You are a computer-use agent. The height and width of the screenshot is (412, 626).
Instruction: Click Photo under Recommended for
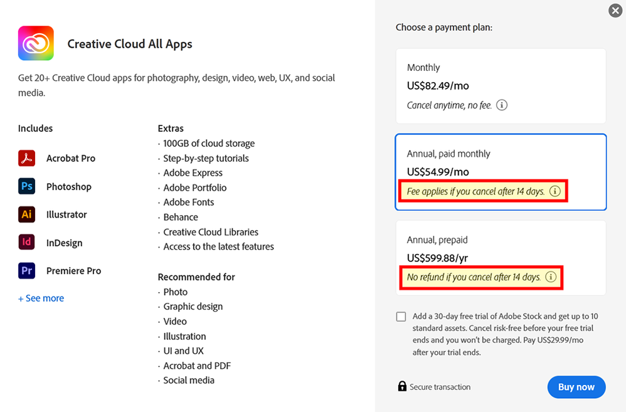pos(175,292)
